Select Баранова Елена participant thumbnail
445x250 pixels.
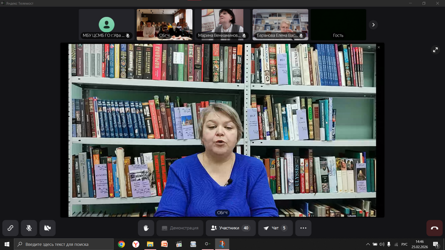tap(280, 25)
